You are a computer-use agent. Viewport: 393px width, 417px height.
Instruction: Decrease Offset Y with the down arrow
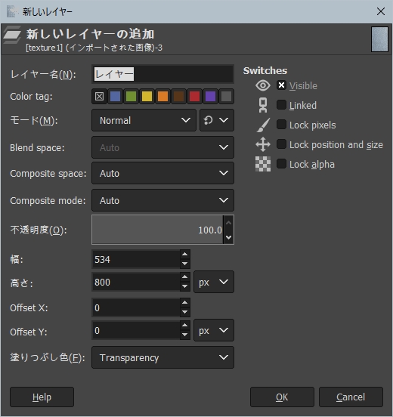point(185,335)
